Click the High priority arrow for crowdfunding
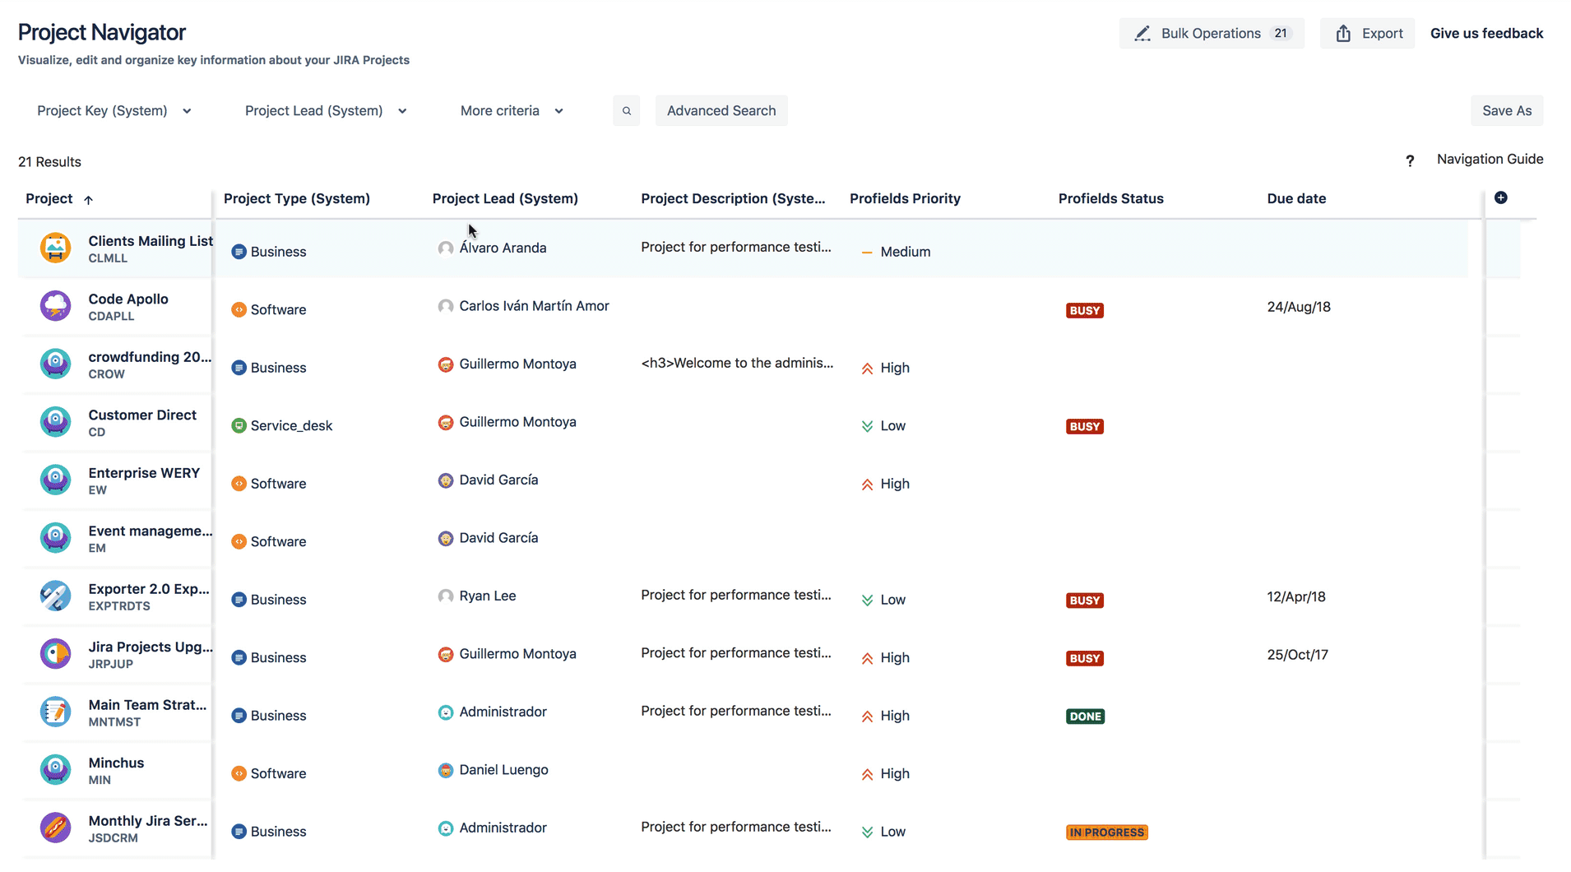The width and height of the screenshot is (1571, 872). click(867, 369)
